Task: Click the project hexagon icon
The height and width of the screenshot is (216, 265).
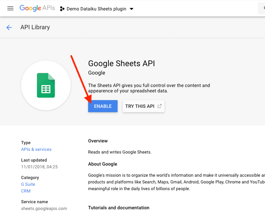Action: pos(62,9)
